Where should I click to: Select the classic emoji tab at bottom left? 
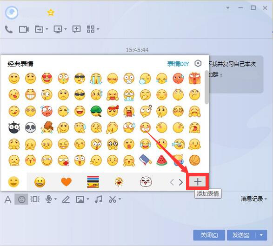pyautogui.click(x=13, y=182)
